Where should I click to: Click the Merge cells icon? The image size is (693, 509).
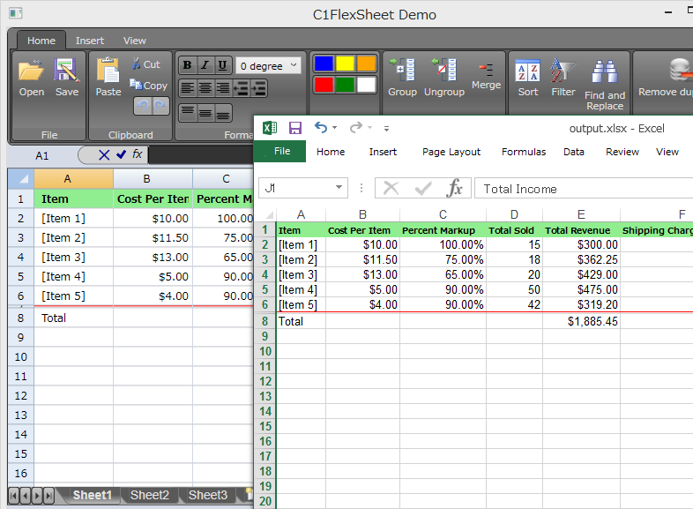[x=486, y=69]
